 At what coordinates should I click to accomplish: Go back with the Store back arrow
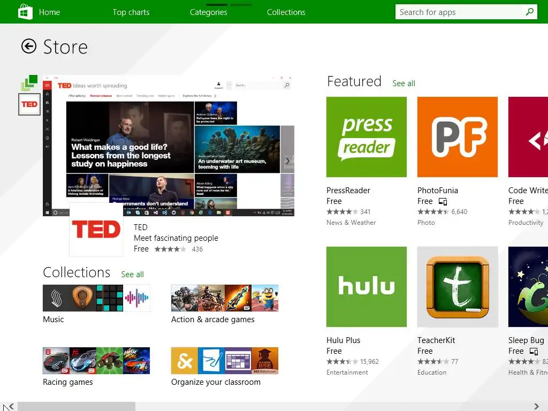tap(29, 46)
